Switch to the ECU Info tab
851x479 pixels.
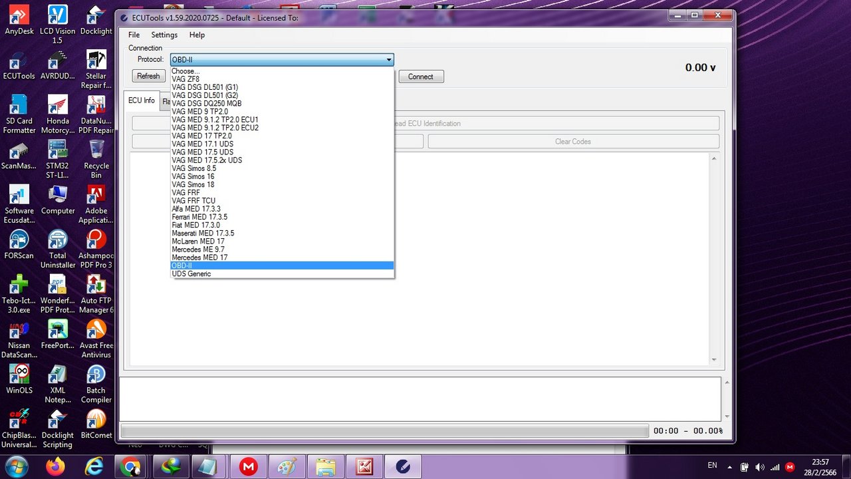[x=142, y=100]
